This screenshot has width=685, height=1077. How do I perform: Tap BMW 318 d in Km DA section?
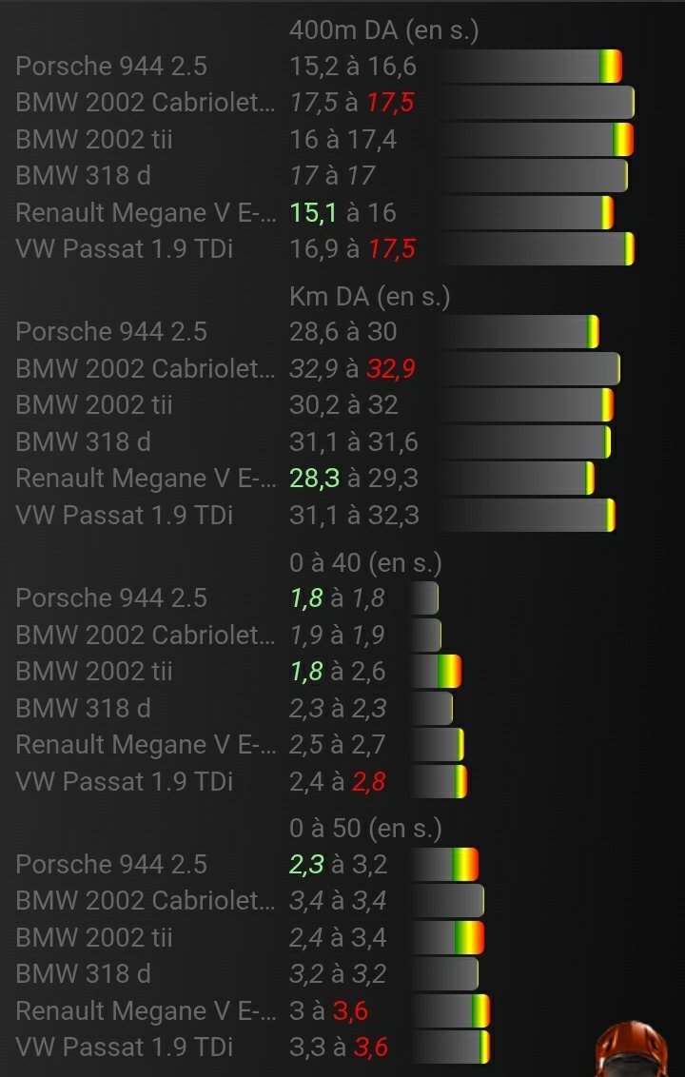tap(83, 442)
